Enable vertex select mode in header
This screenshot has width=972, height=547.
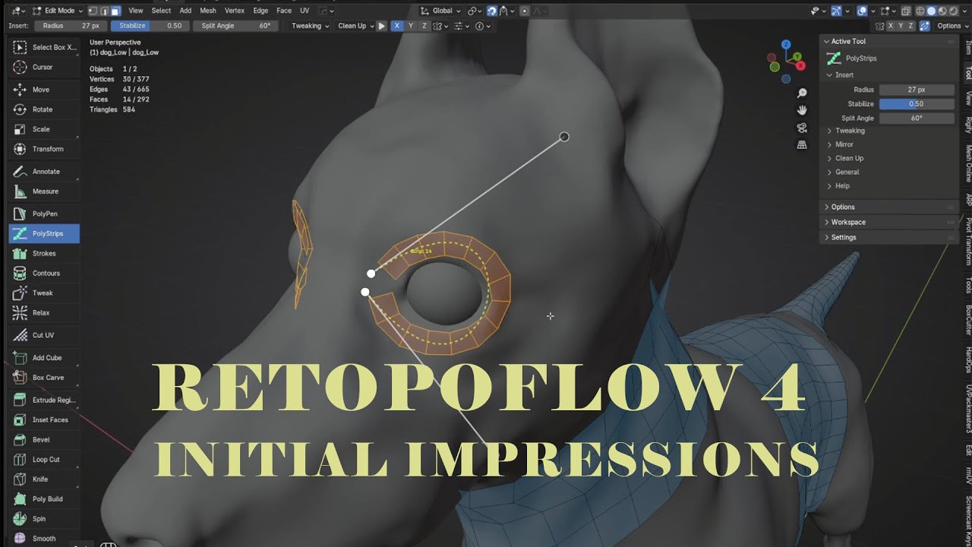coord(92,11)
